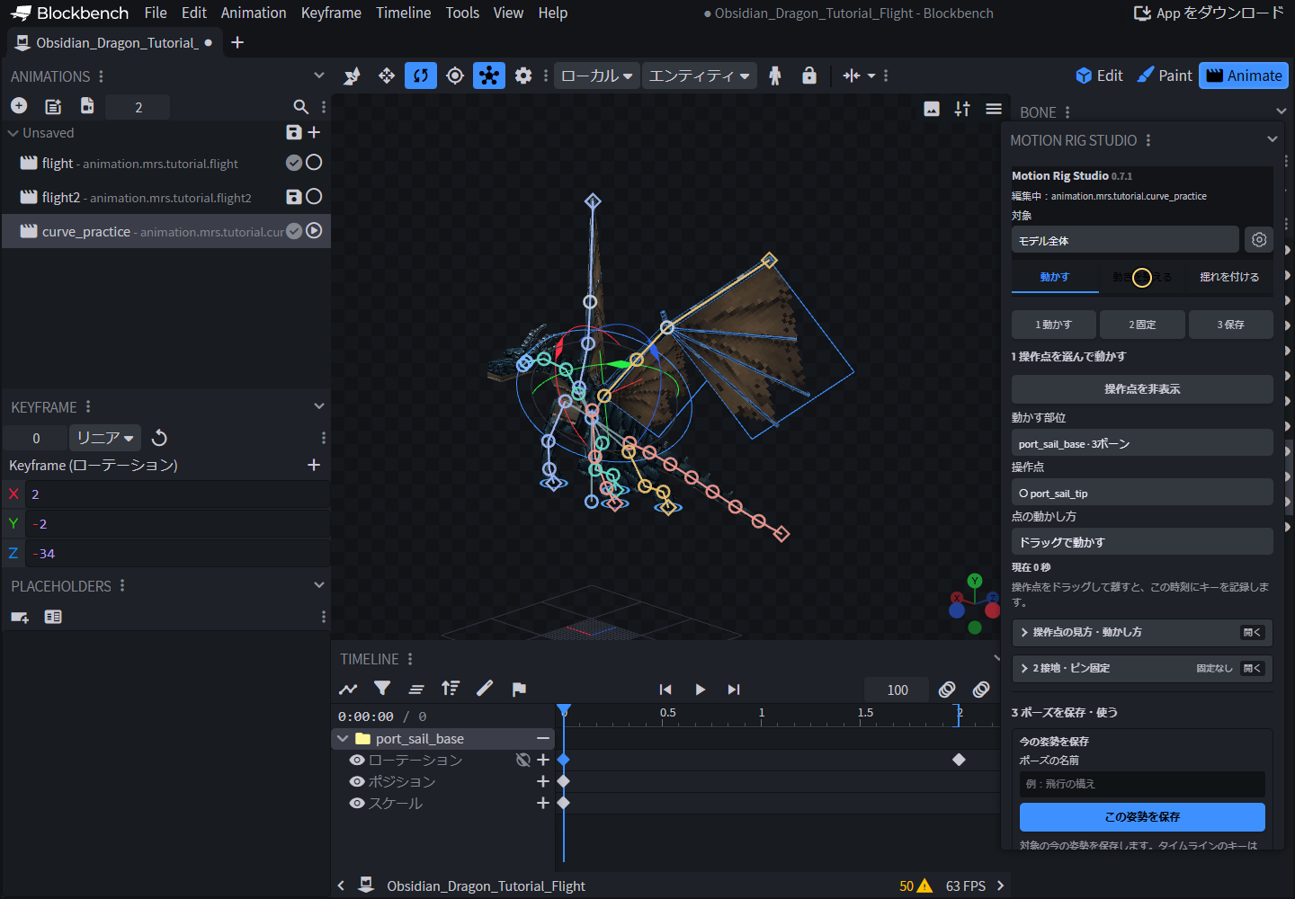1295x899 pixels.
Task: Save the flight2 animation
Action: [294, 197]
